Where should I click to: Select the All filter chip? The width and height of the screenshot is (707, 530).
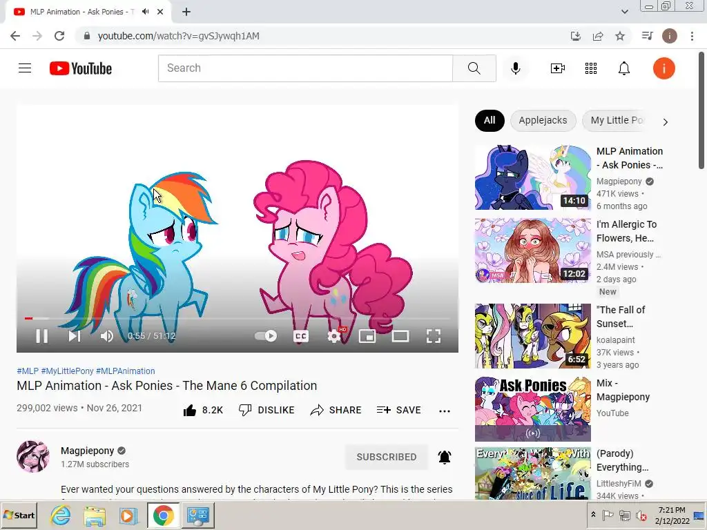click(490, 120)
